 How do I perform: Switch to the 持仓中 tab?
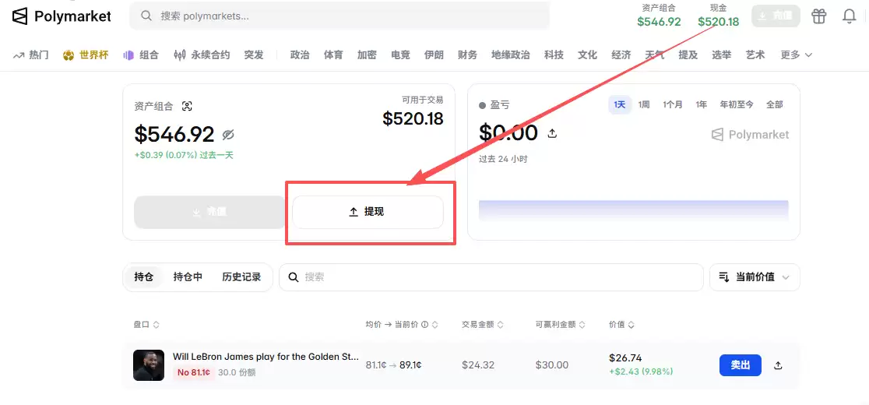coord(188,277)
